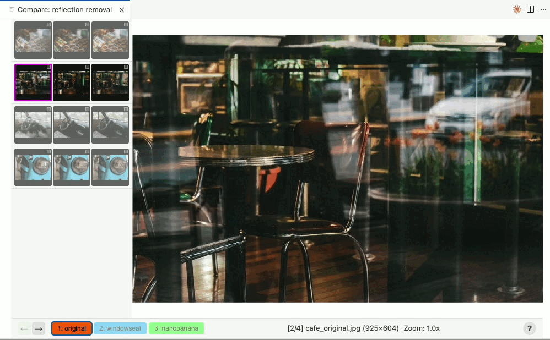Select the first blue camera lens thumbnail
Screen dimensions: 550x340
(33, 167)
